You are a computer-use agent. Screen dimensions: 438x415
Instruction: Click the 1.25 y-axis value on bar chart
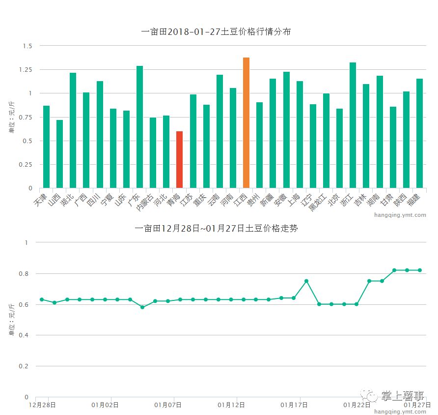(x=26, y=70)
